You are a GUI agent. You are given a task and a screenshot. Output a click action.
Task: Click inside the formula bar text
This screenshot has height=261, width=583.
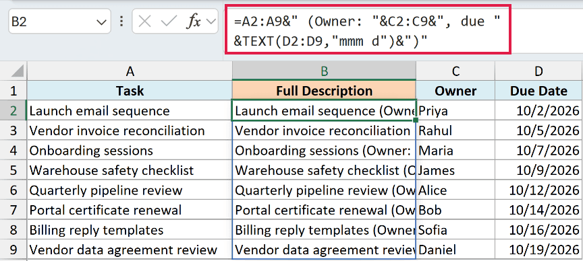[367, 32]
